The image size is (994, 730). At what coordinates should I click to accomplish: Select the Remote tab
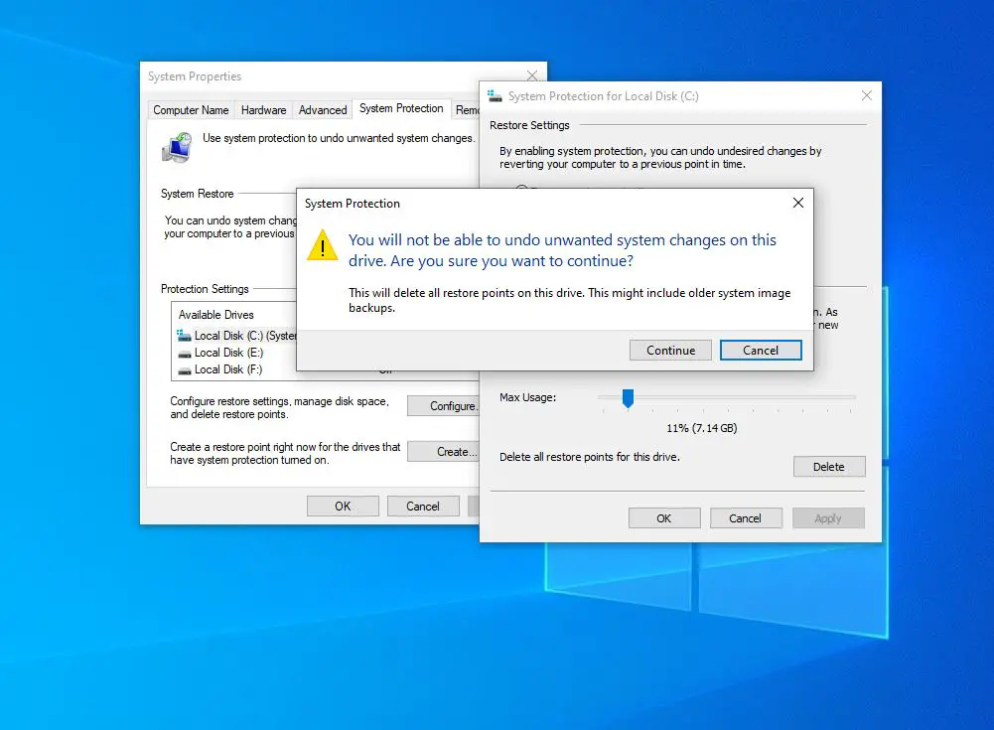point(468,109)
